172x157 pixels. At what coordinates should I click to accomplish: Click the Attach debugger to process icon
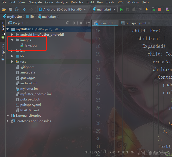(x=153, y=10)
